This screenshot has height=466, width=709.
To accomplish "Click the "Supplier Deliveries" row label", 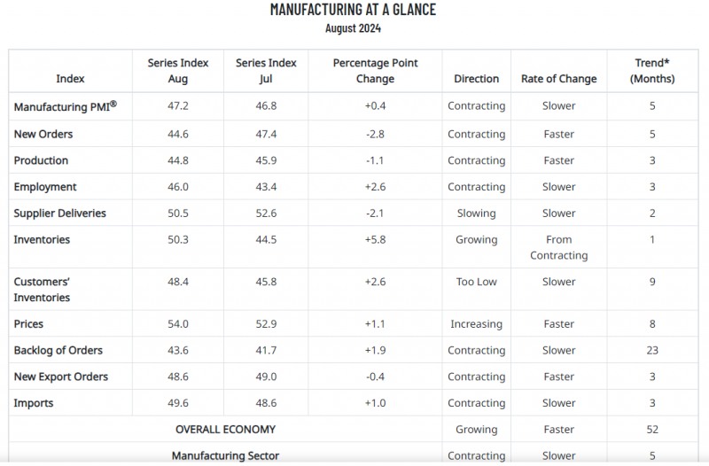I will 59,214.
